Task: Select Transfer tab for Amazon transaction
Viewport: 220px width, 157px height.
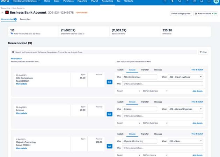Action: 145,102
